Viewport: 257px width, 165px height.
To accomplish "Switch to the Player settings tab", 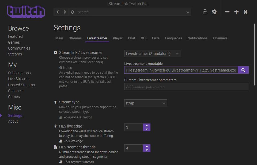I will (x=118, y=38).
